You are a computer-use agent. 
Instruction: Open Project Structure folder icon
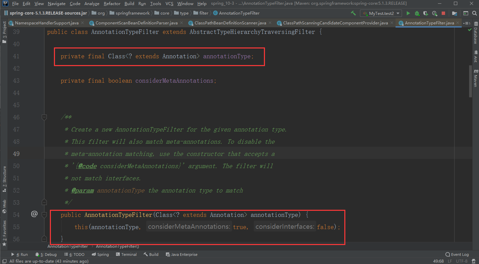click(454, 13)
